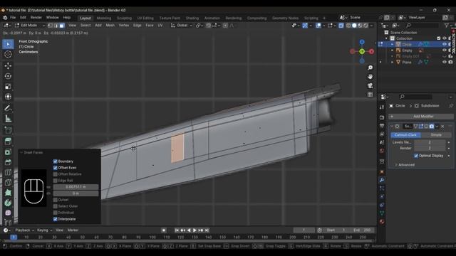Activate the Inset Faces tool
This screenshot has height=256, width=456.
8,151
